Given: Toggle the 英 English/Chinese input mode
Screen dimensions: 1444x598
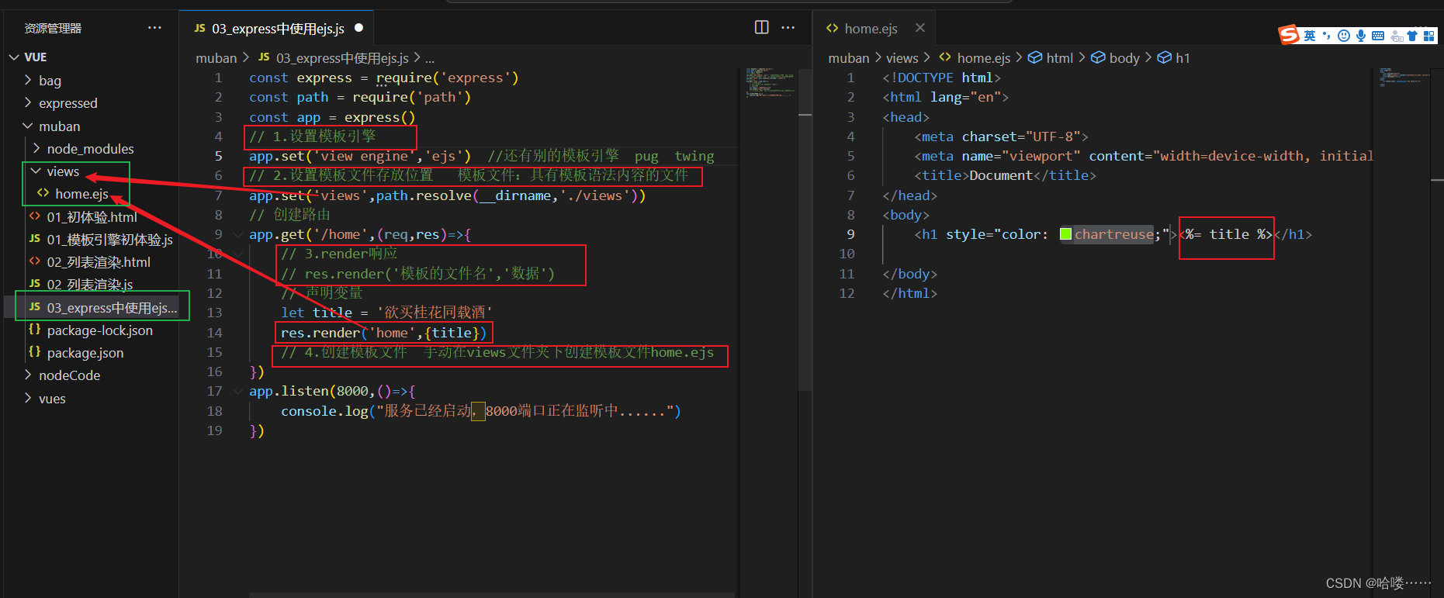Looking at the screenshot, I should click(1310, 36).
